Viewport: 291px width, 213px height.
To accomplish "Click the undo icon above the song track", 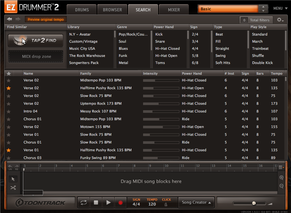I will 10,165.
